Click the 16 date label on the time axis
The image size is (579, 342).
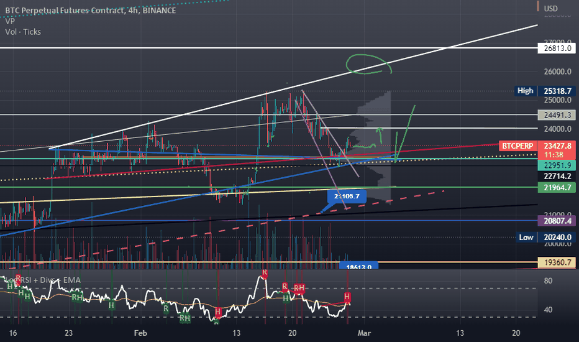click(13, 333)
